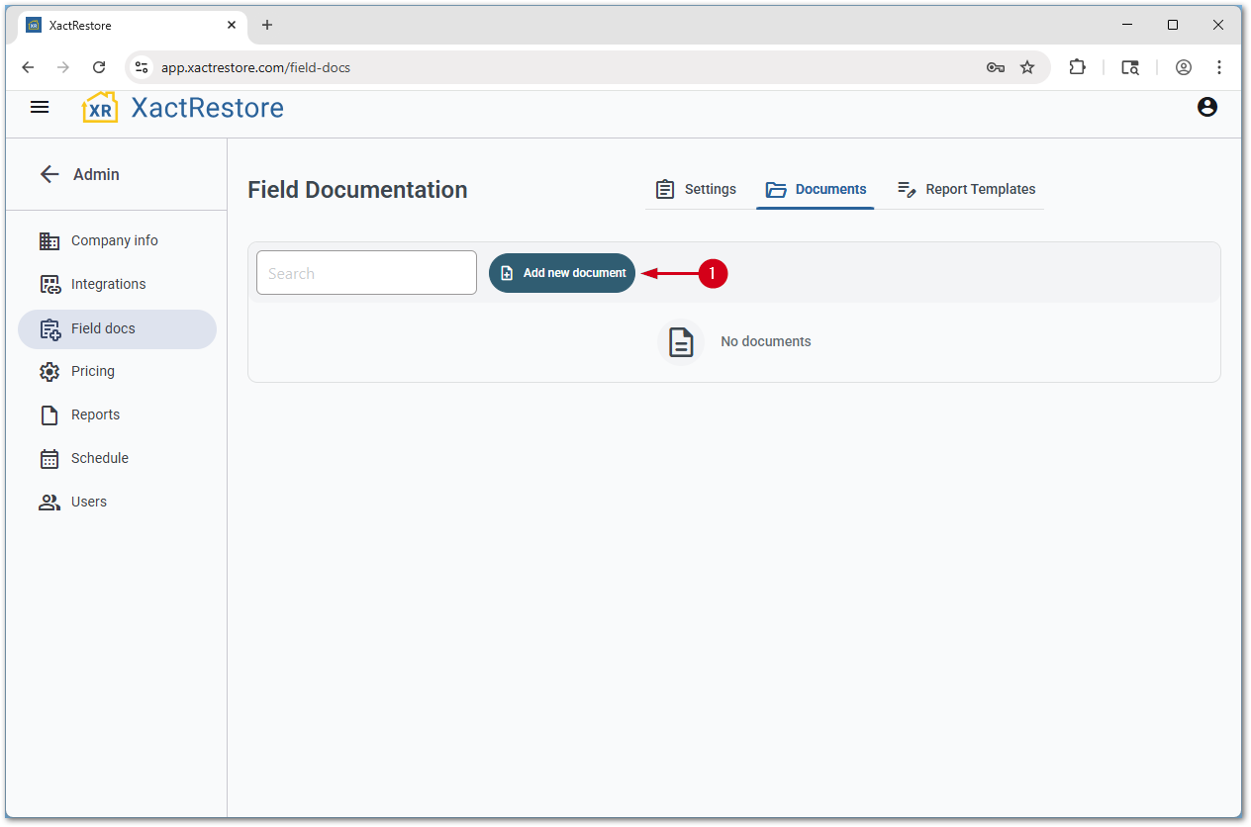This screenshot has height=827, width=1251.
Task: Open the account profile icon
Action: [1207, 107]
